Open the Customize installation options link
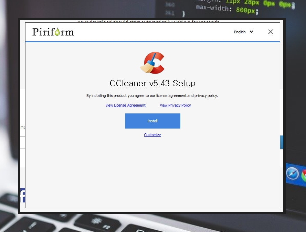This screenshot has width=306, height=232. (152, 135)
